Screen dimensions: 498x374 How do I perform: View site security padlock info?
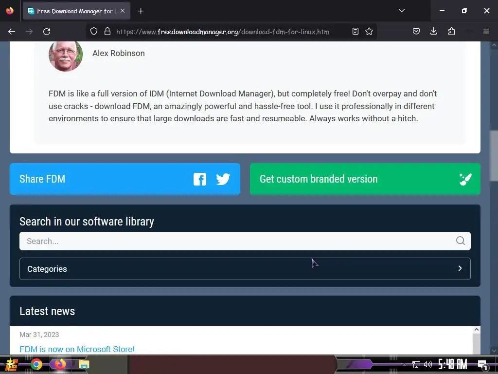[107, 32]
